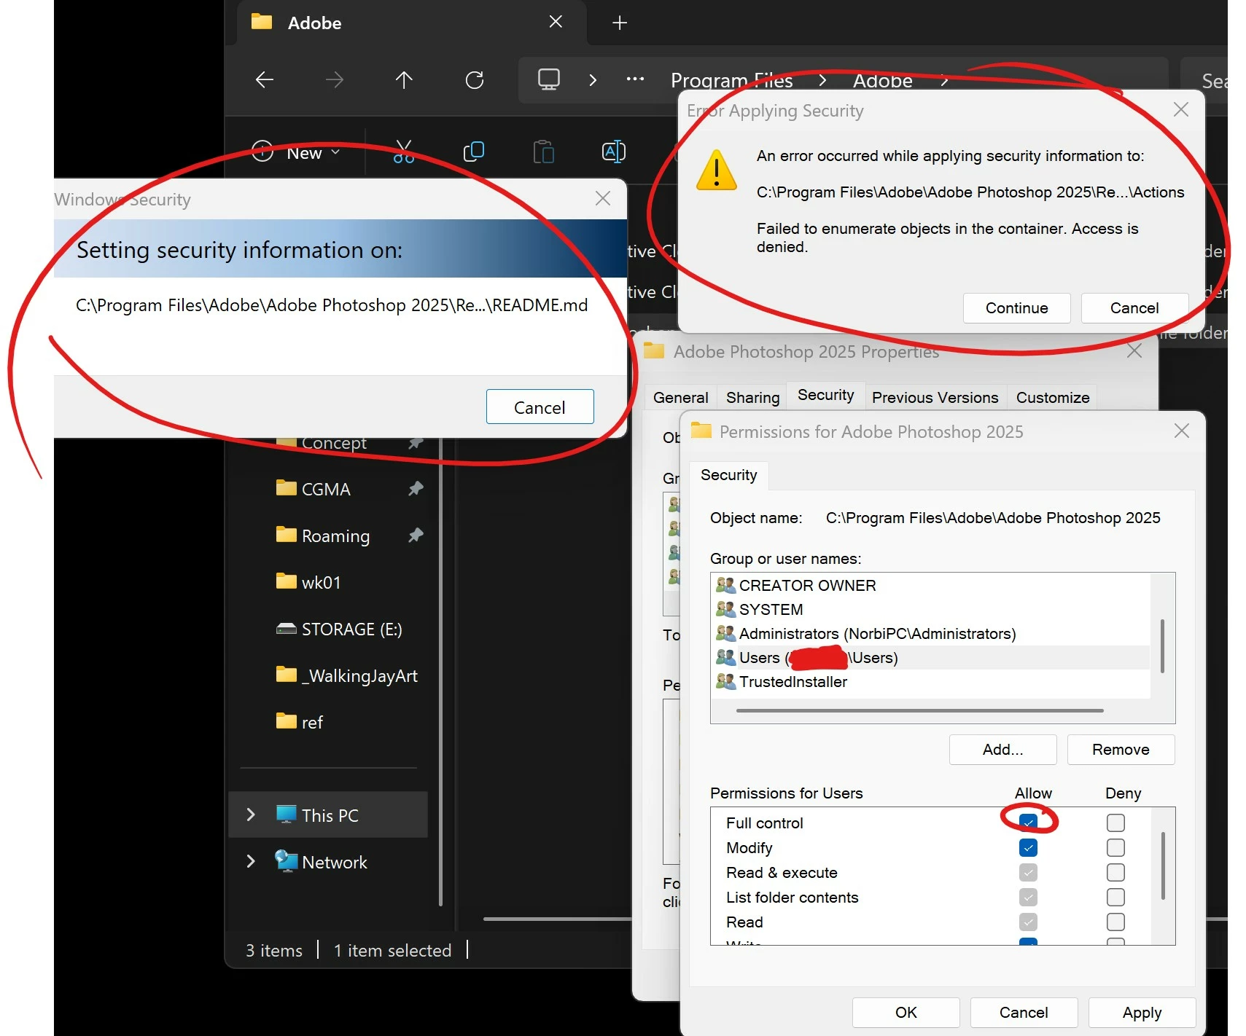Click the Cut scissors icon
This screenshot has width=1246, height=1036.
(x=404, y=152)
